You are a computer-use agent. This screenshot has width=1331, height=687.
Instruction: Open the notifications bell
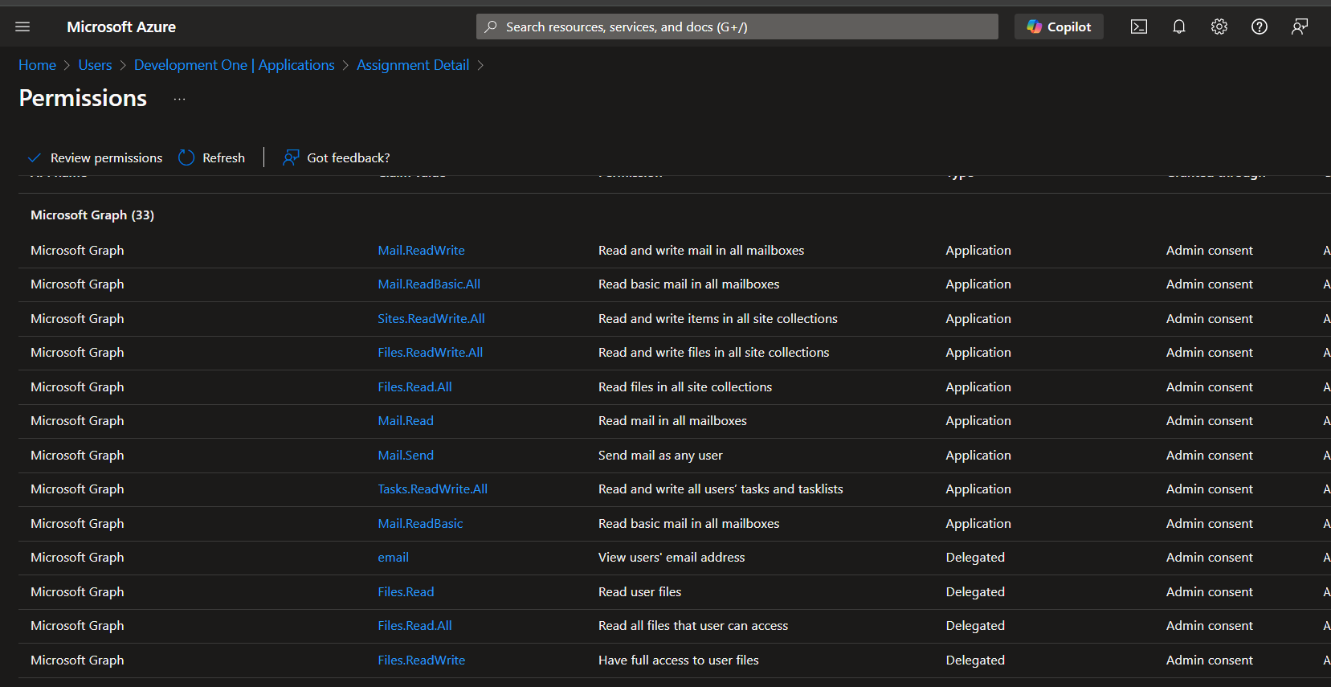[x=1179, y=27]
